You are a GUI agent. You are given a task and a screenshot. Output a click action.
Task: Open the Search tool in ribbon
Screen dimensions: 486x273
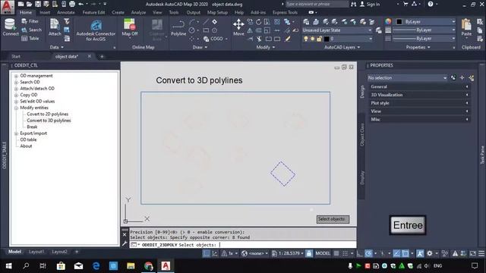[x=31, y=30]
